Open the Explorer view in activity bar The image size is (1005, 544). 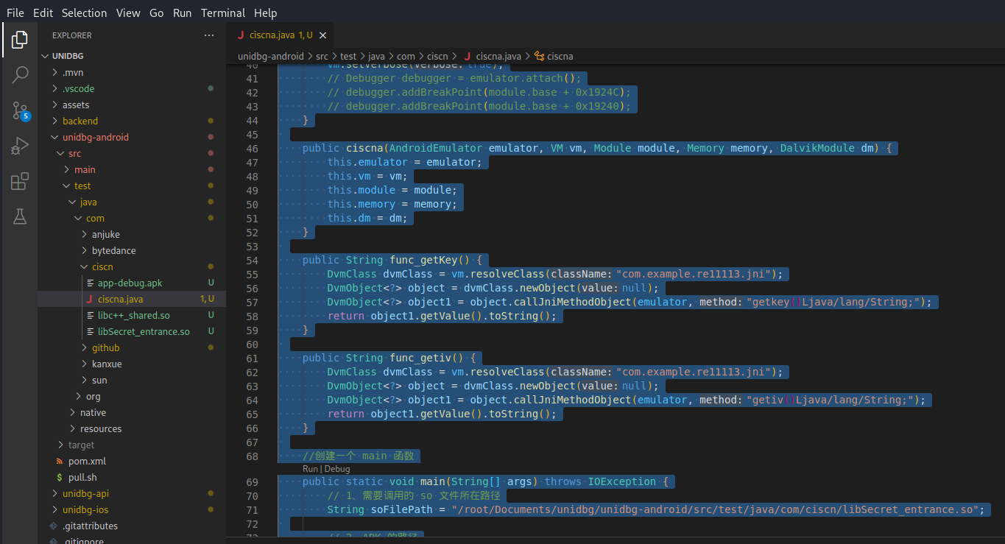19,40
